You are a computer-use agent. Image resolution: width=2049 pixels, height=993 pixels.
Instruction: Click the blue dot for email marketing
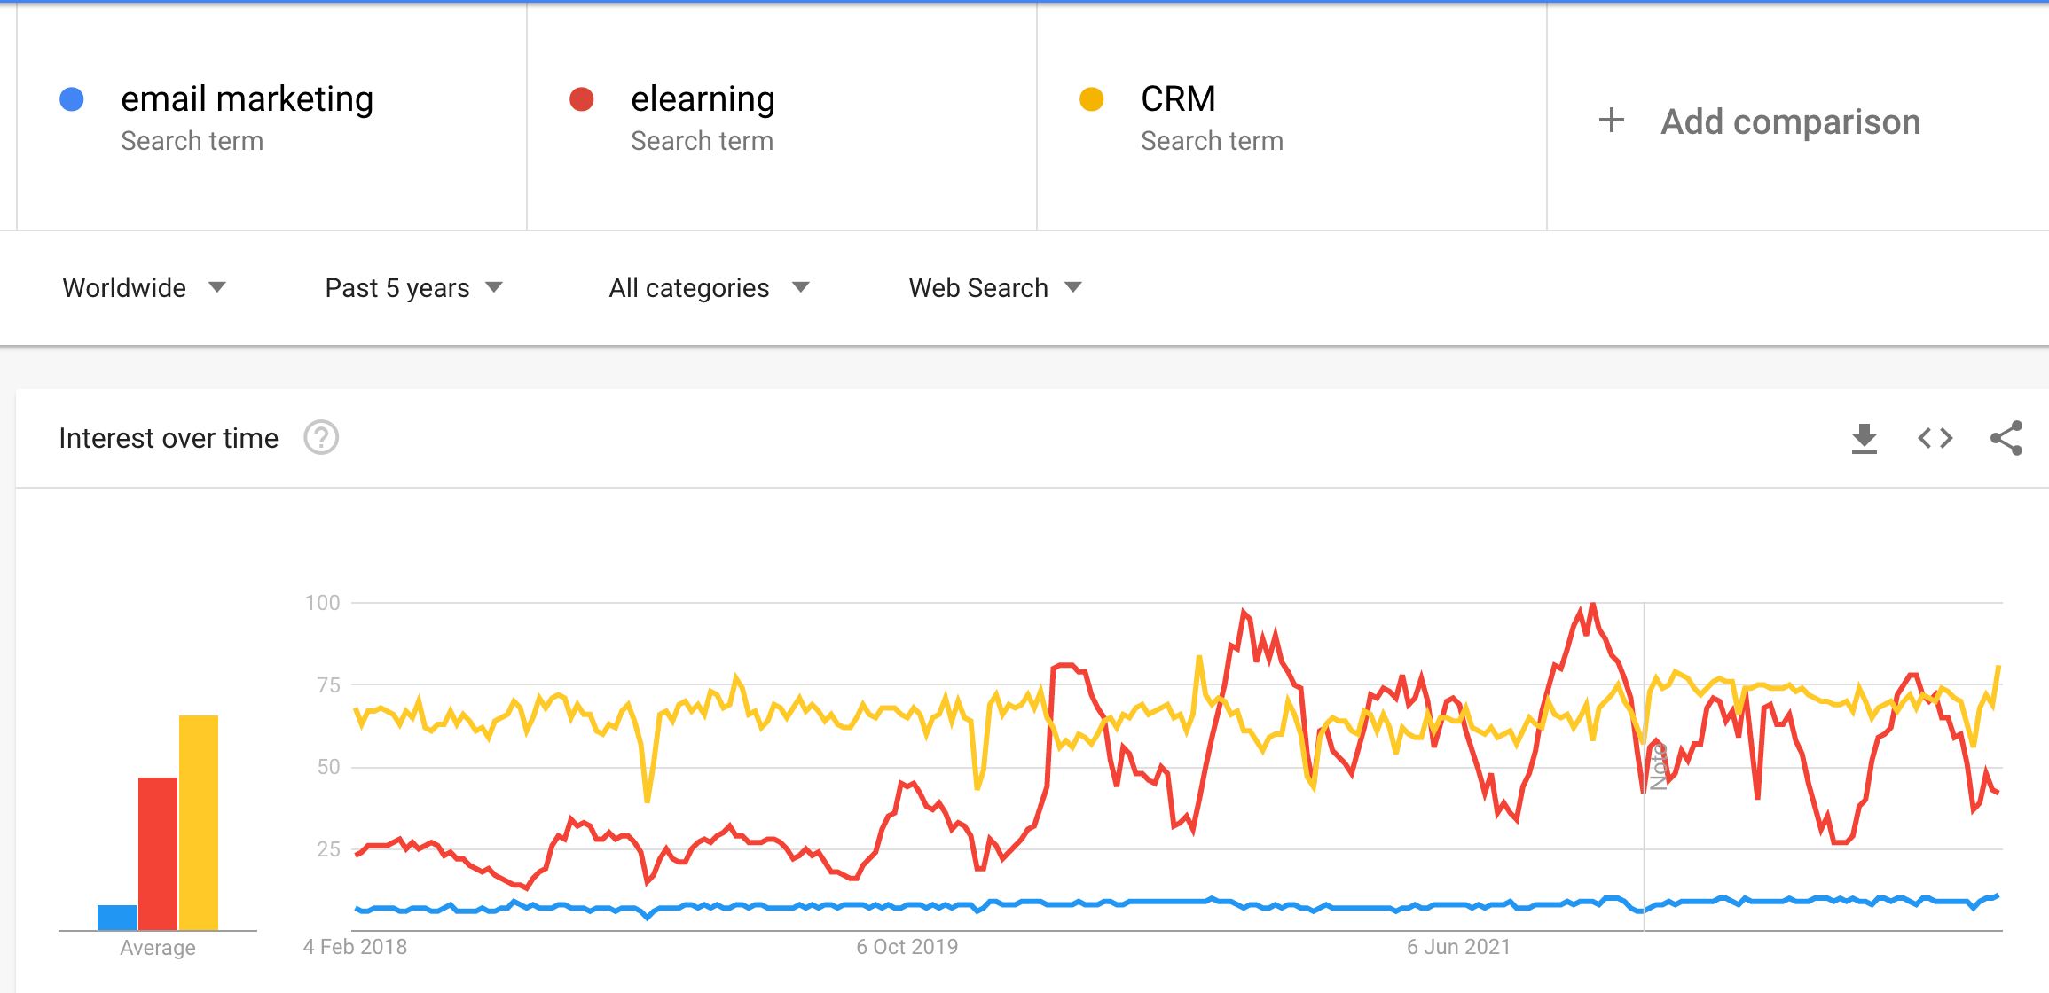[x=72, y=99]
